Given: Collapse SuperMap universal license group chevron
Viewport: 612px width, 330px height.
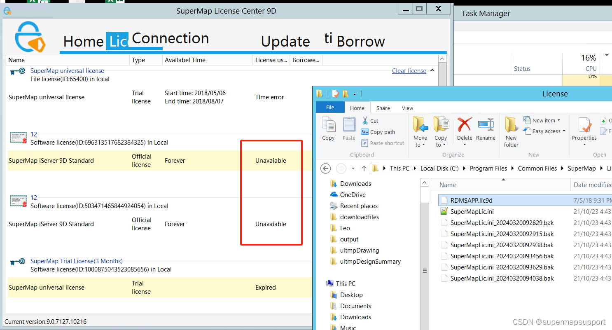Looking at the screenshot, I should [x=432, y=70].
